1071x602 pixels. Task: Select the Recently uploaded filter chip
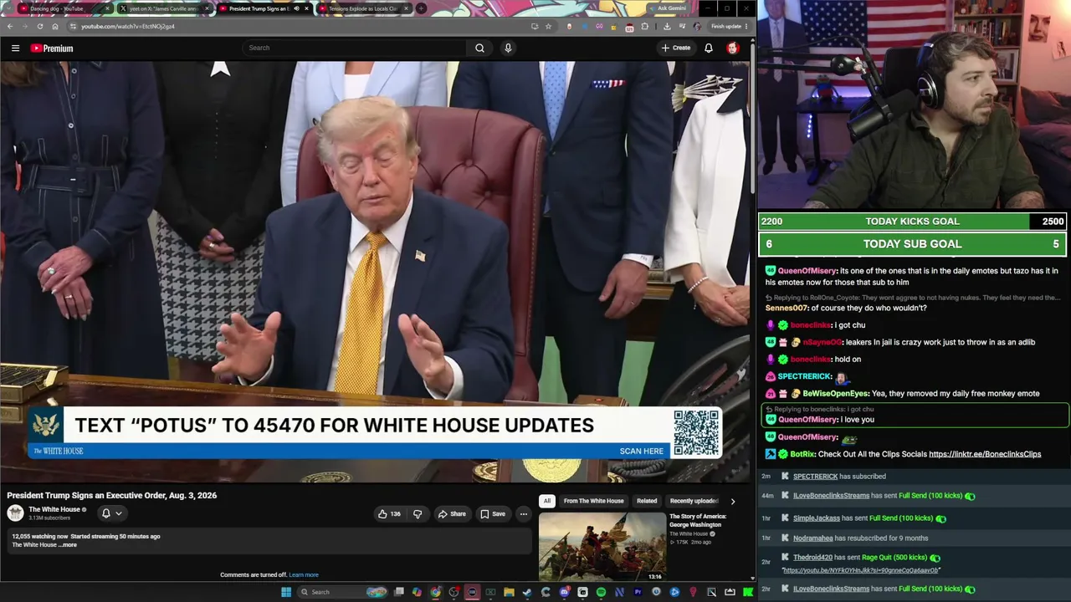point(694,501)
